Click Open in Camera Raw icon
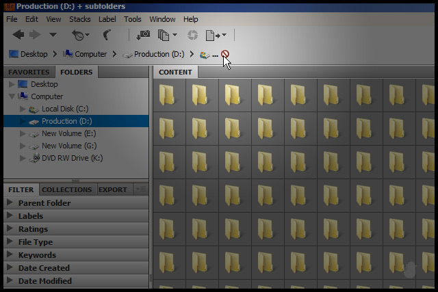 [192, 35]
